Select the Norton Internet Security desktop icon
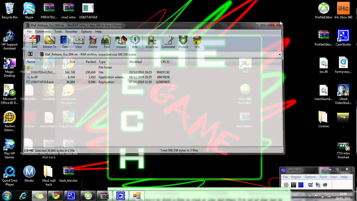The height and width of the screenshot is (201, 357). (9, 122)
